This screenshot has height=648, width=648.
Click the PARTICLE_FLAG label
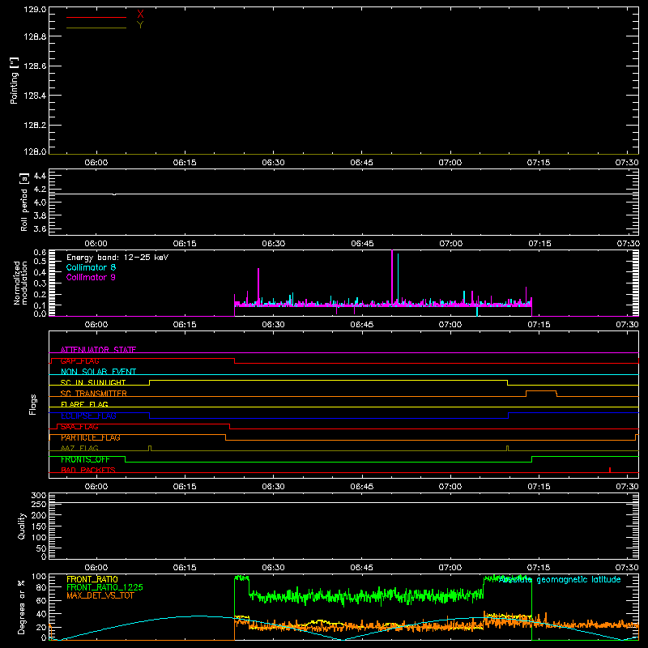(91, 437)
